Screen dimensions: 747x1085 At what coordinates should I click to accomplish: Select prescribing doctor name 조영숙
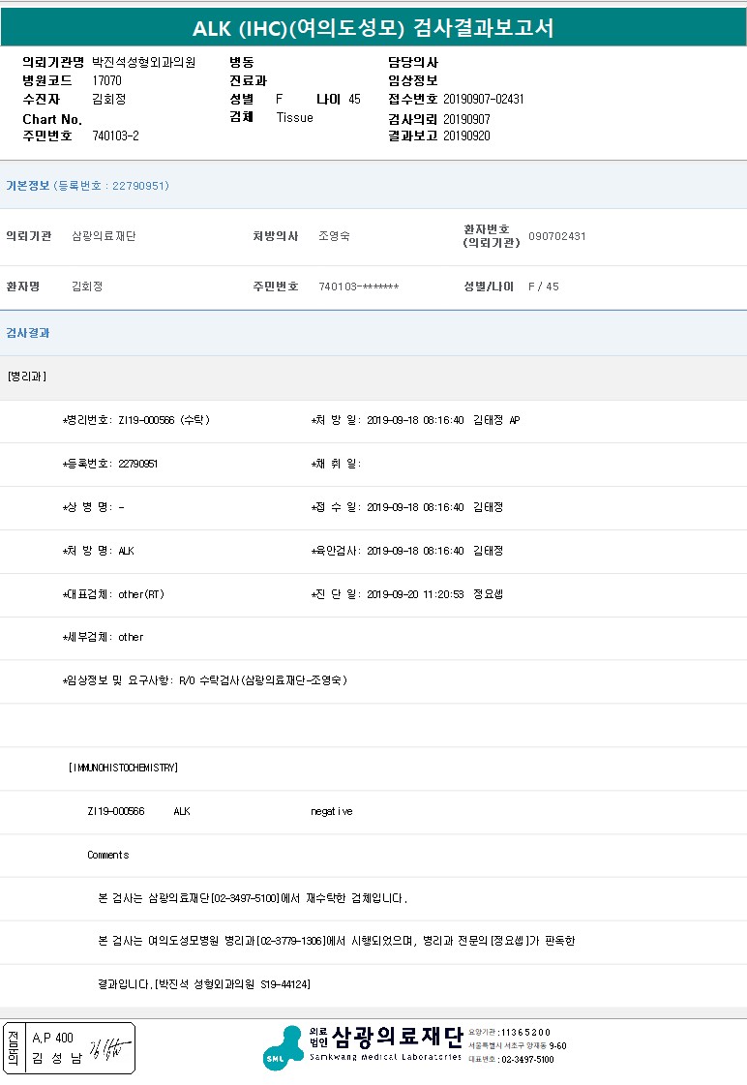pyautogui.click(x=334, y=236)
